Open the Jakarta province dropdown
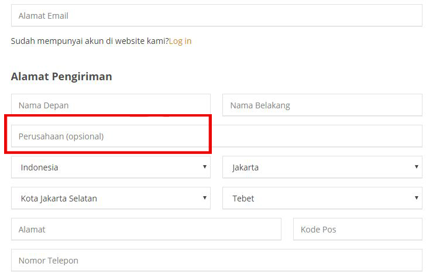Screen dimensions: 433x277 coord(322,167)
